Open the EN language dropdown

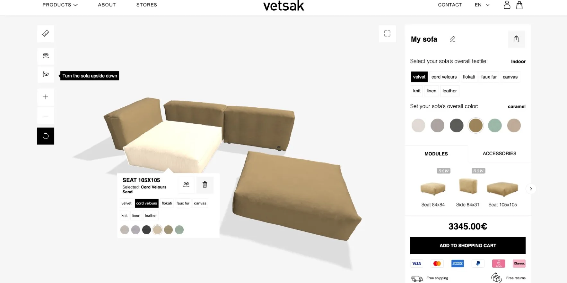pyautogui.click(x=482, y=5)
